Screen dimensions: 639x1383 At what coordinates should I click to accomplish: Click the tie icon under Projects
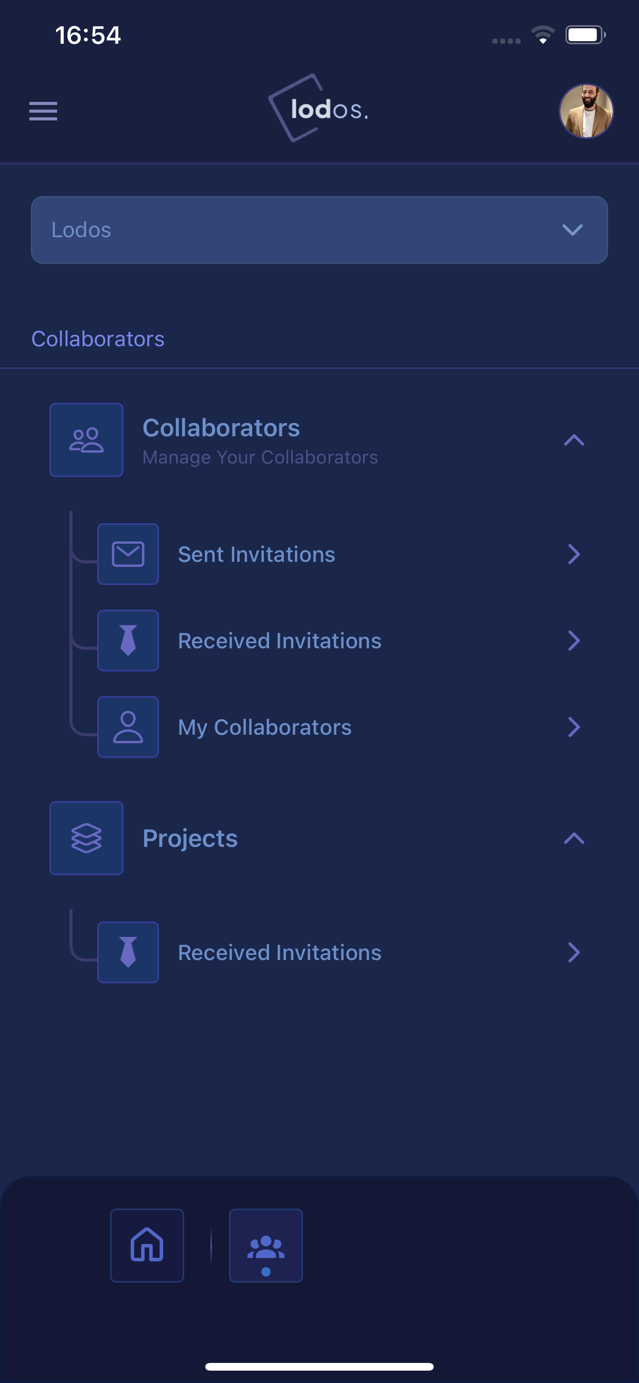click(x=128, y=952)
